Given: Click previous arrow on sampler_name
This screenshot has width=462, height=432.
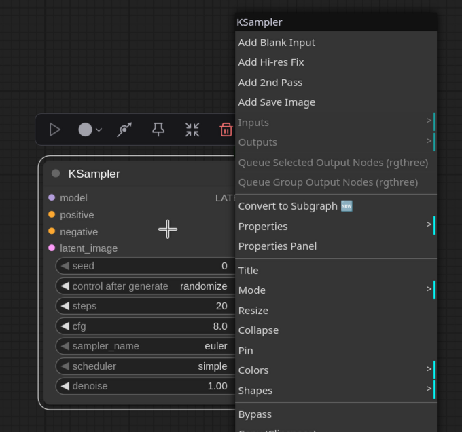Looking at the screenshot, I should tap(65, 346).
